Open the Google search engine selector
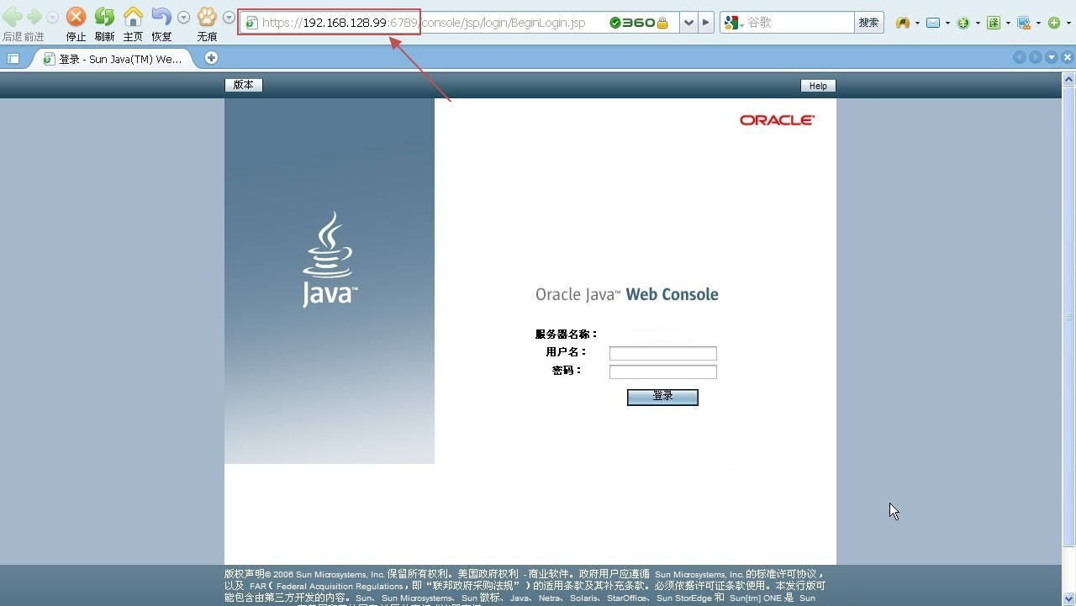 click(x=734, y=23)
